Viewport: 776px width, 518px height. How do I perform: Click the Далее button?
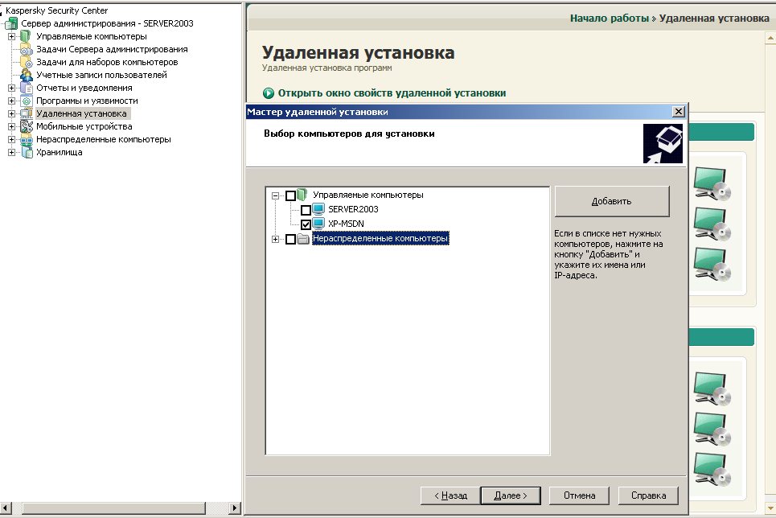coord(511,495)
